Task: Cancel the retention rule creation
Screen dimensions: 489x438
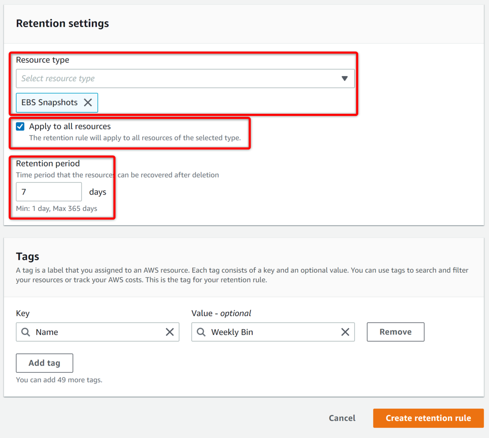Action: [x=342, y=418]
